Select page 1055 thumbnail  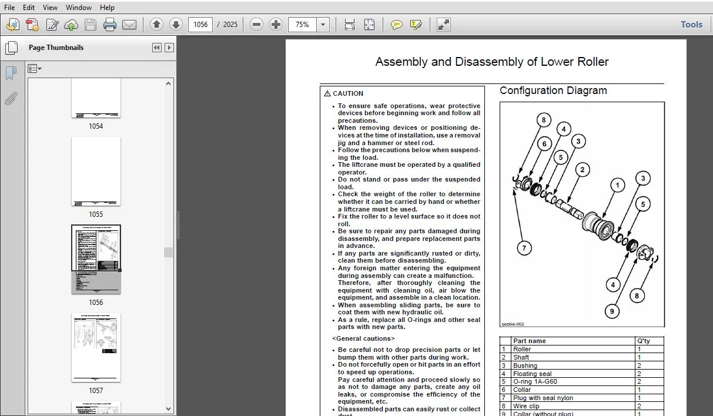pyautogui.click(x=96, y=172)
